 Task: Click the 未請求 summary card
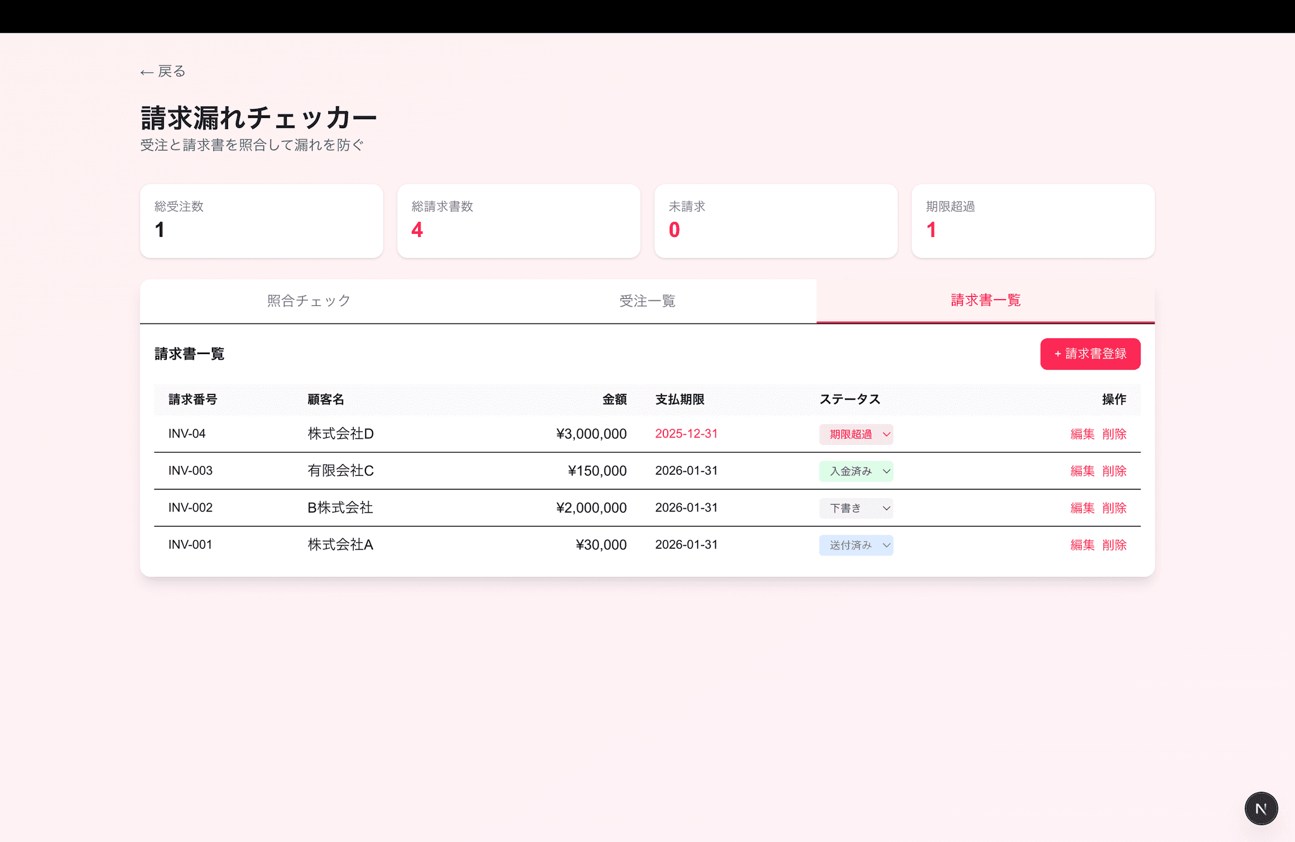[775, 221]
